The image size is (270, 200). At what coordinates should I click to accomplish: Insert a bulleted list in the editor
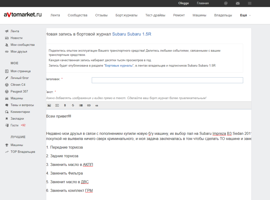[x=81, y=105]
